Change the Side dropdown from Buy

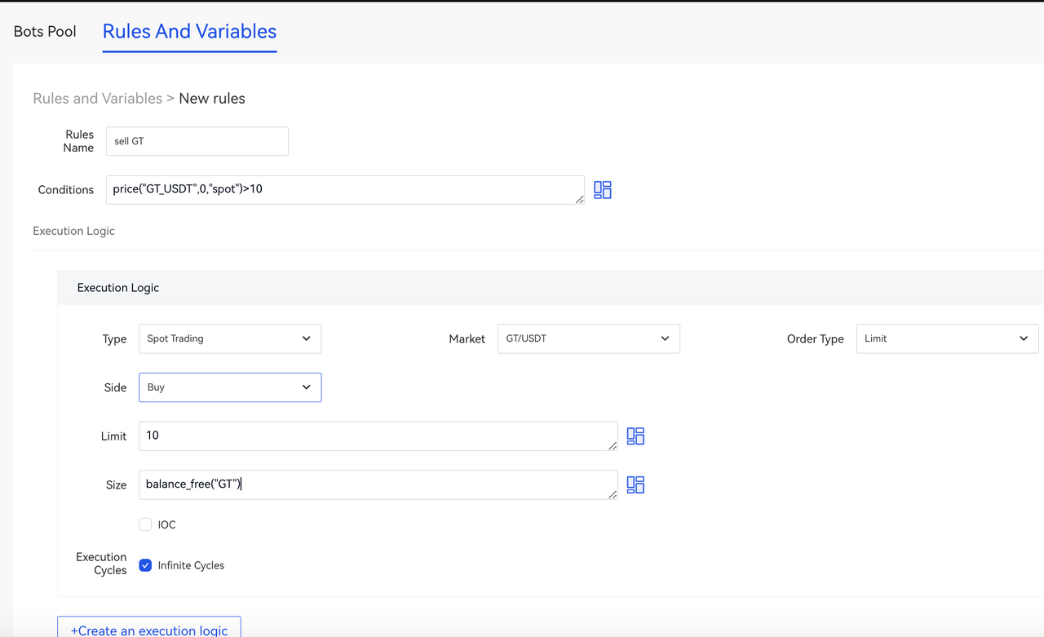(x=229, y=387)
